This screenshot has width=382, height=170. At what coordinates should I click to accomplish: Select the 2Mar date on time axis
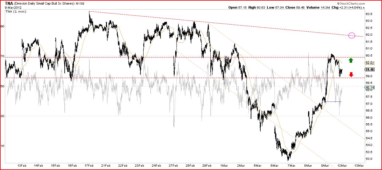[x=240, y=165]
